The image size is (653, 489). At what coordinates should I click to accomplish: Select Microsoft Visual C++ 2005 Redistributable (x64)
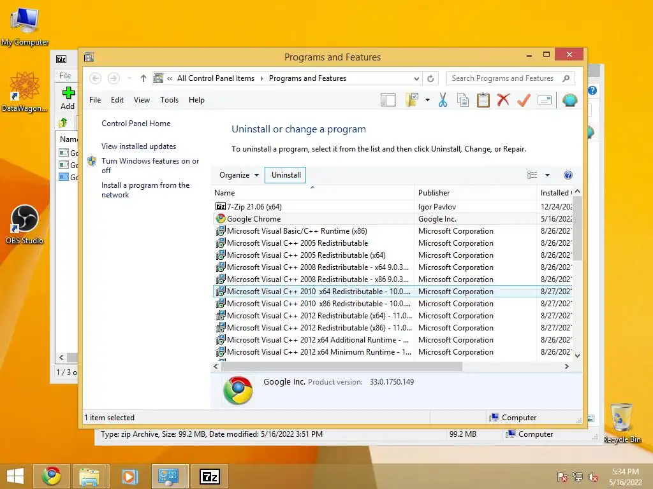(392, 255)
